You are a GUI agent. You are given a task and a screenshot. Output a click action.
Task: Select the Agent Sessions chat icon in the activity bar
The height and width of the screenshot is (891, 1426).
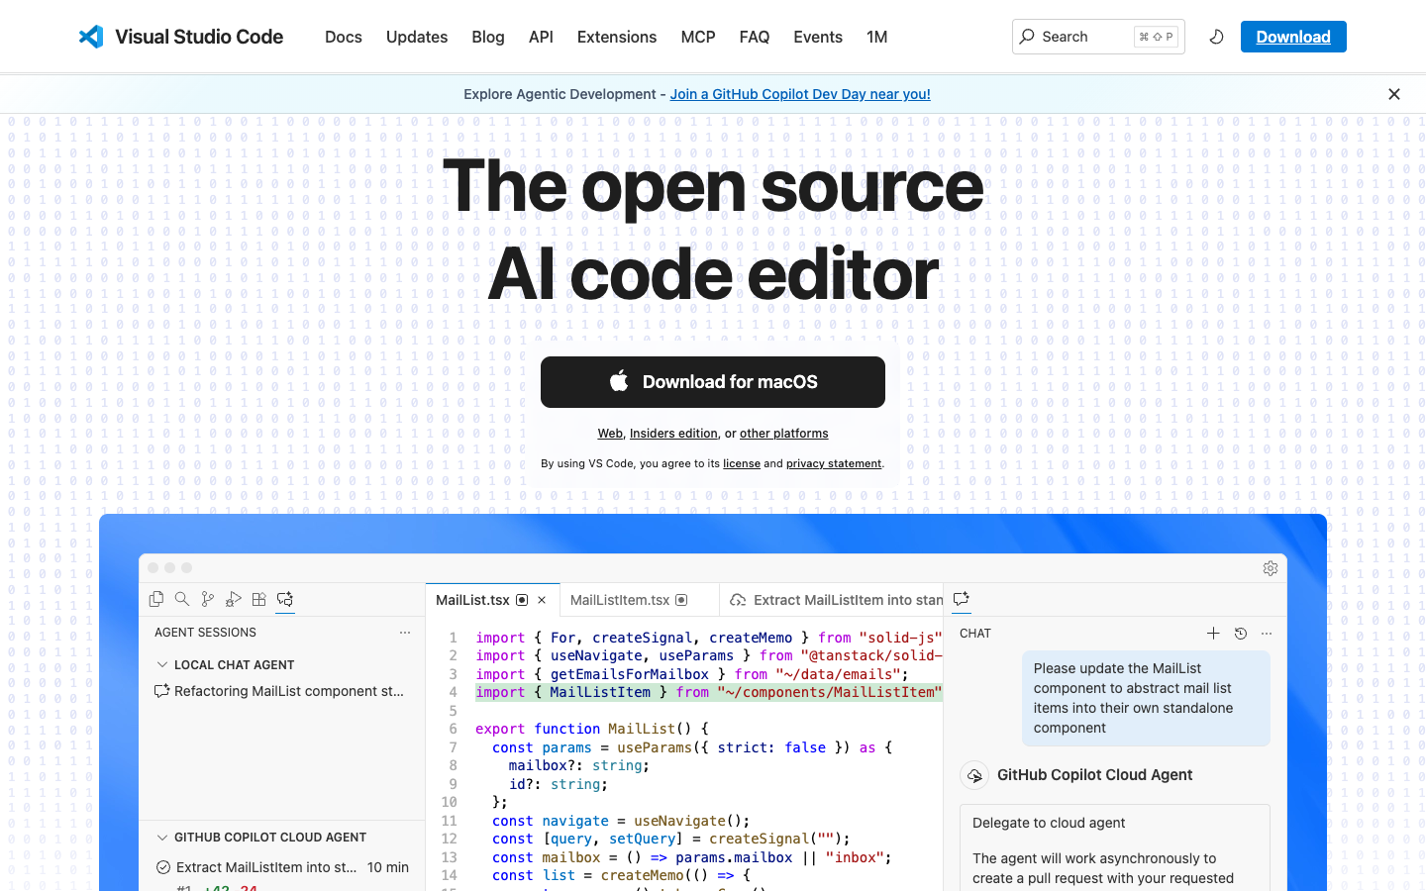pyautogui.click(x=285, y=599)
